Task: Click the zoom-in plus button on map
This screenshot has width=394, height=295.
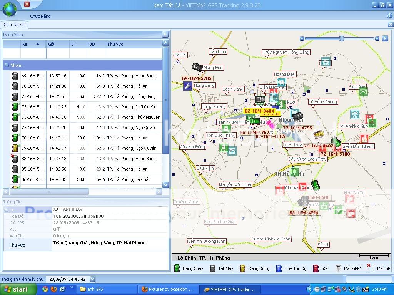Action: 377,38
